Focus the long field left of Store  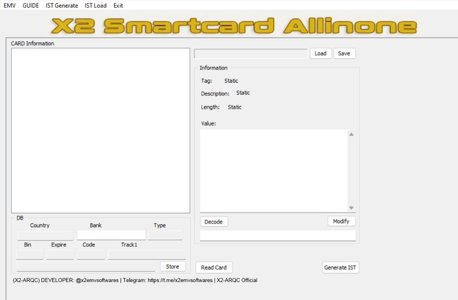pos(86,266)
